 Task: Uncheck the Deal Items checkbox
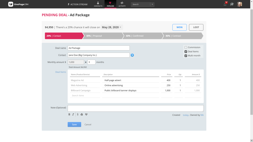(186, 52)
